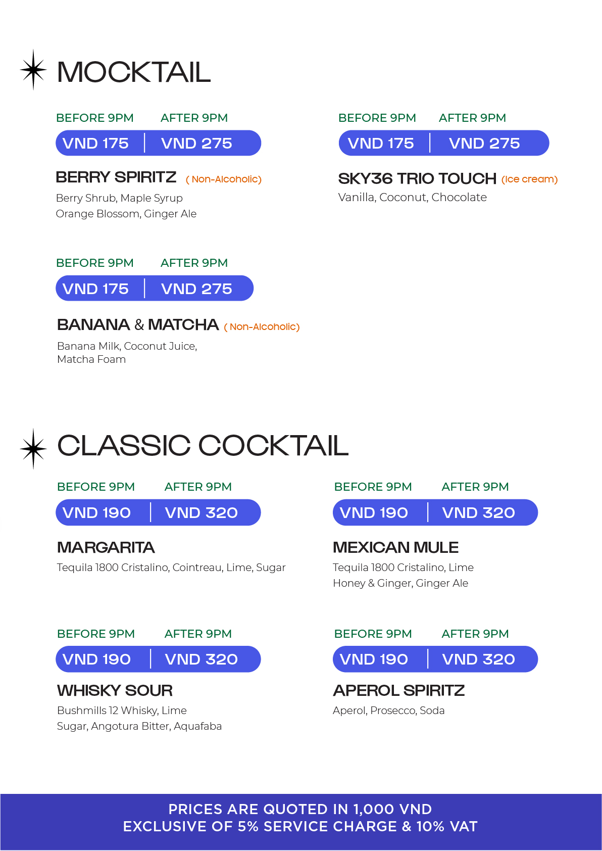Click the orange Ice cream label
This screenshot has height=851, width=602.
click(529, 179)
